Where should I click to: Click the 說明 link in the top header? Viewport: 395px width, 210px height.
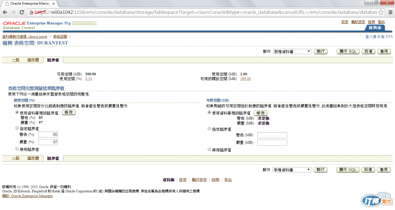[371, 22]
